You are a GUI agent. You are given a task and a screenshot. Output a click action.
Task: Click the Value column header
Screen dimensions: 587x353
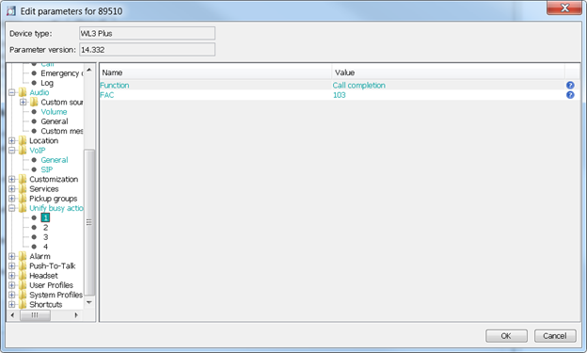(448, 72)
